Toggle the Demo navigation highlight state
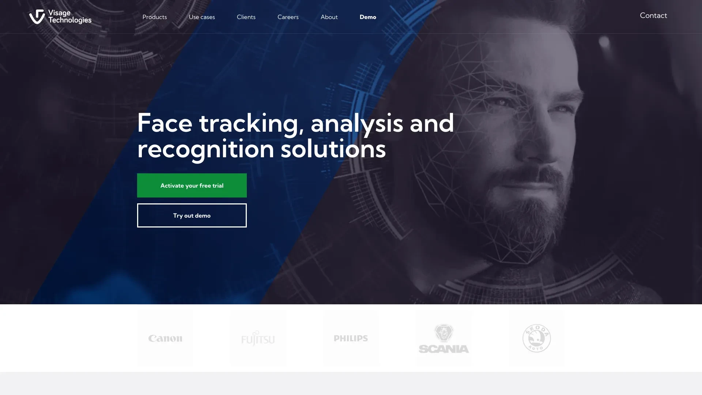Image resolution: width=702 pixels, height=395 pixels. (368, 16)
